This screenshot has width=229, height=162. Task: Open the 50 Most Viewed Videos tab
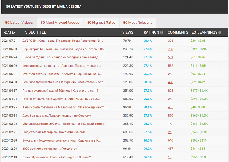pos(60,23)
